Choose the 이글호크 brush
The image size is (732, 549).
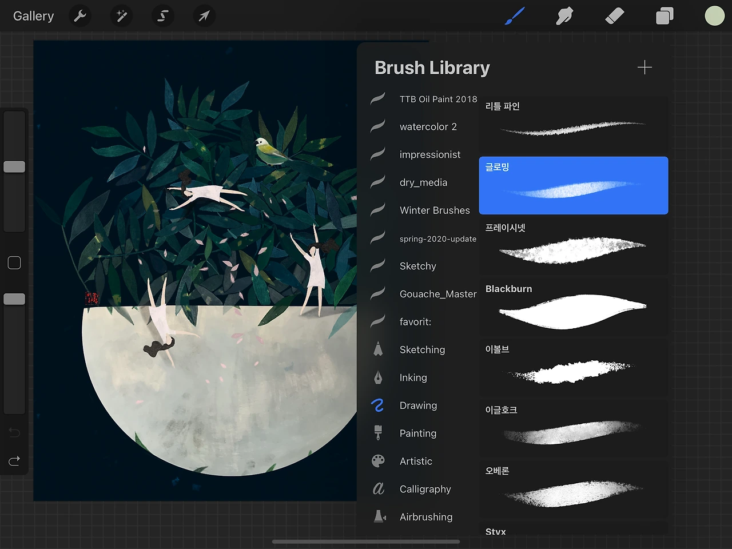tap(574, 429)
